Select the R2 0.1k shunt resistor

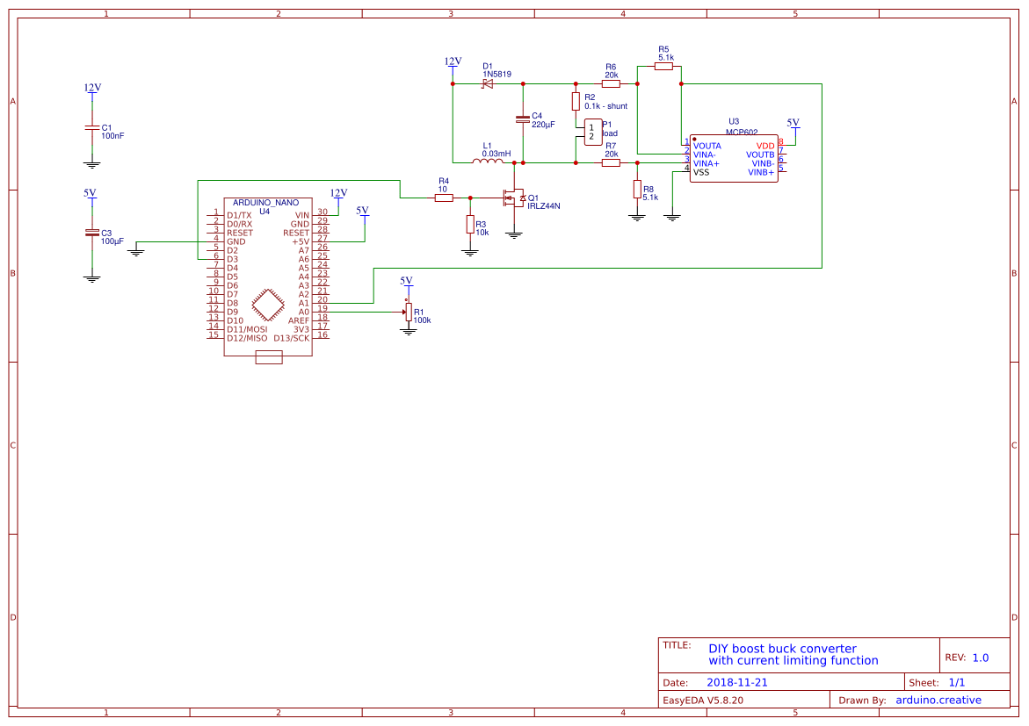[x=576, y=103]
